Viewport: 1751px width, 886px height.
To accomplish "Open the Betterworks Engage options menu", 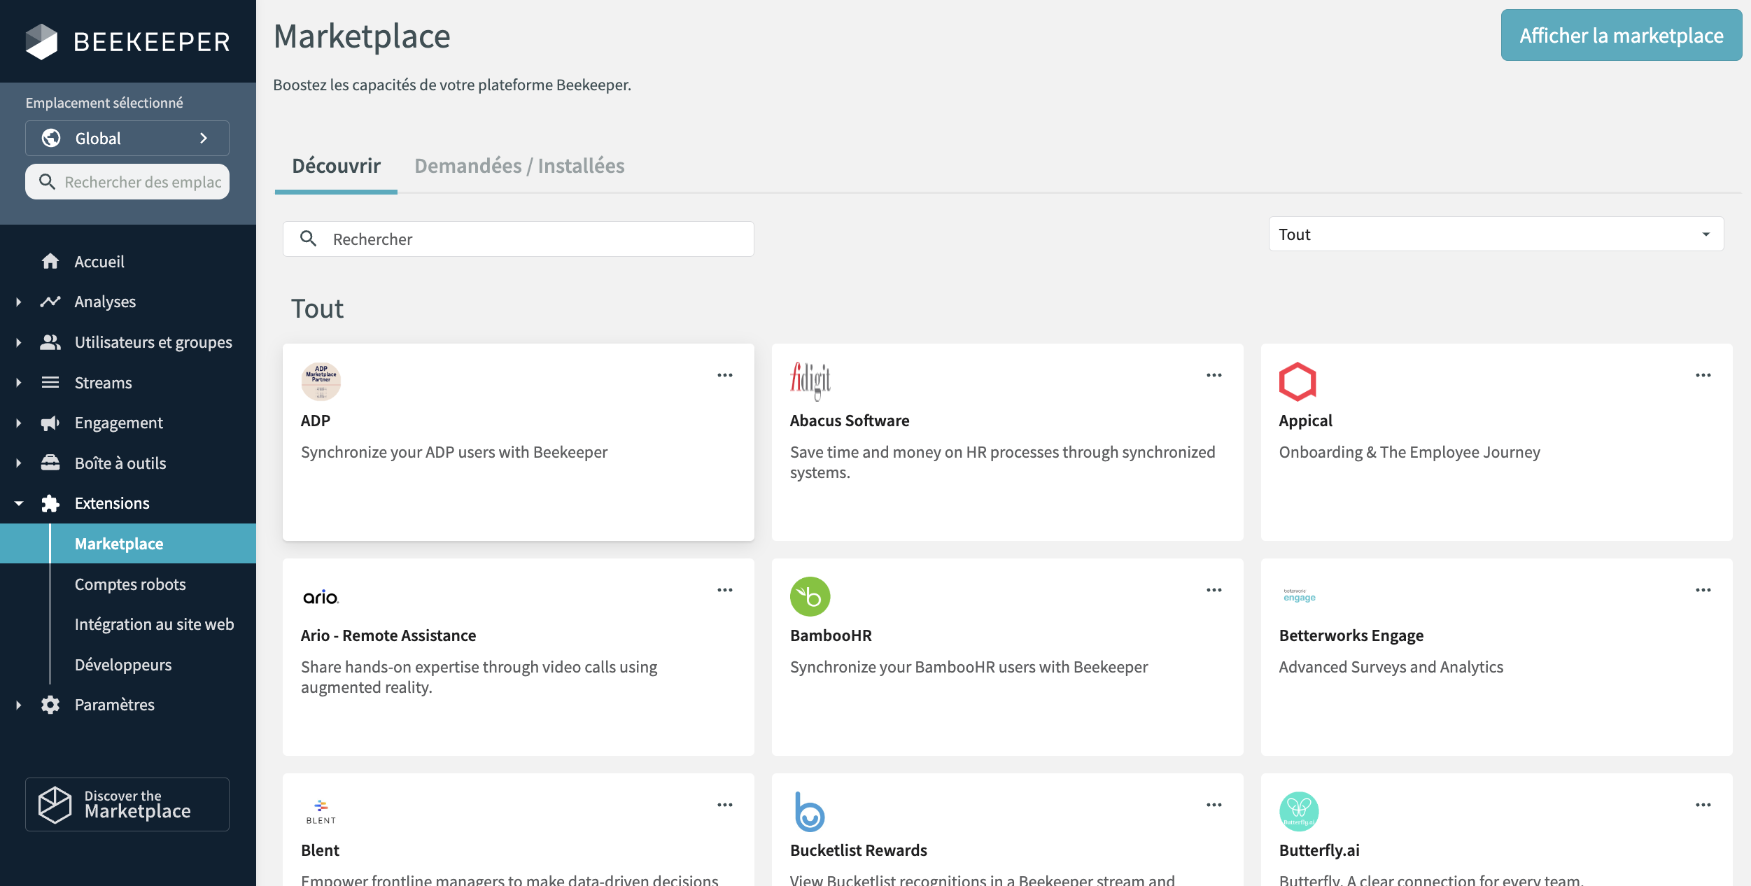I will point(1703,590).
